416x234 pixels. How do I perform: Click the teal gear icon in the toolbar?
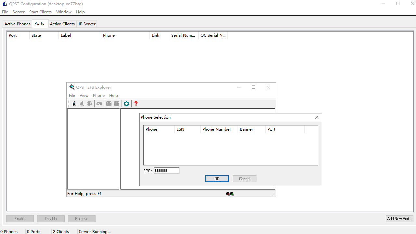point(126,104)
